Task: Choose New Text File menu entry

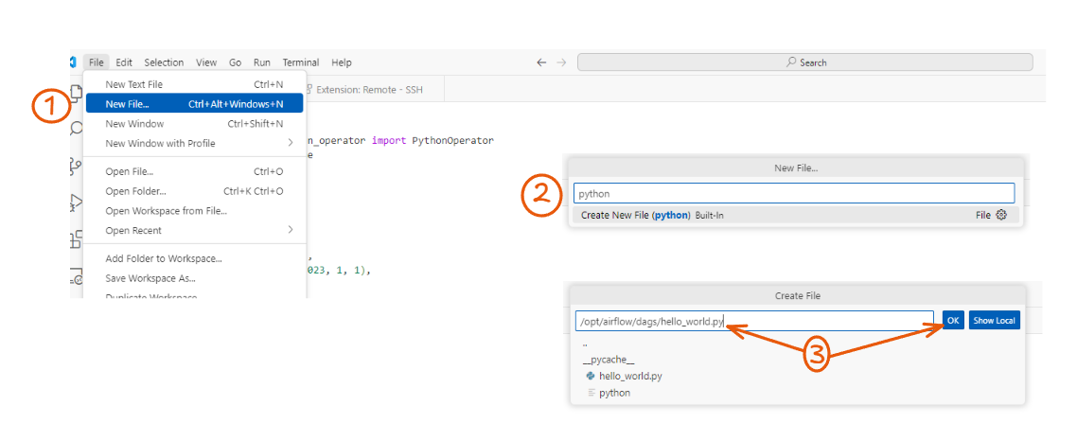Action: (194, 84)
